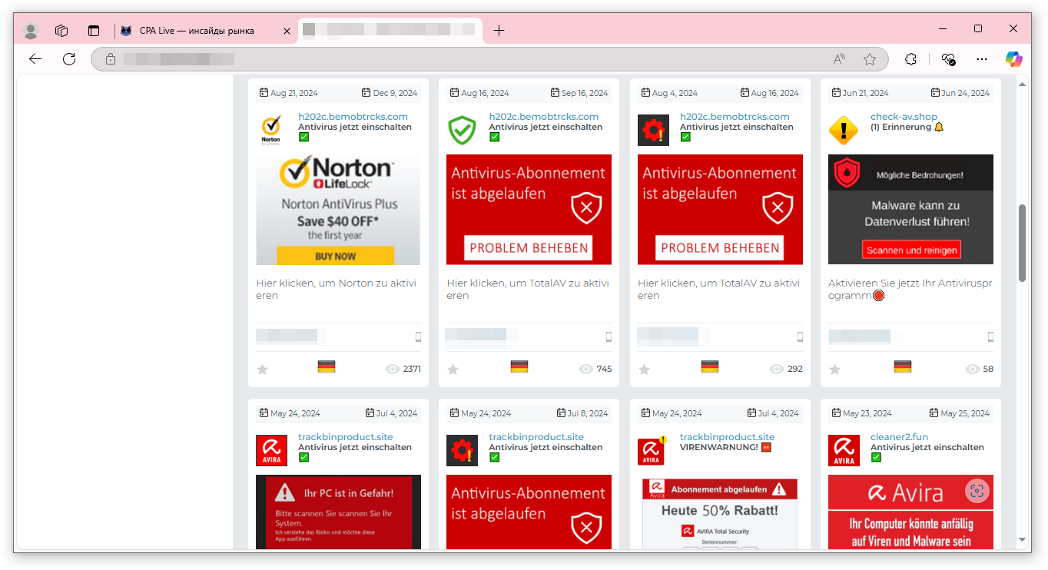Click Avira icon on cleaner2.fun card
Image resolution: width=1048 pixels, height=570 pixels.
(x=844, y=451)
